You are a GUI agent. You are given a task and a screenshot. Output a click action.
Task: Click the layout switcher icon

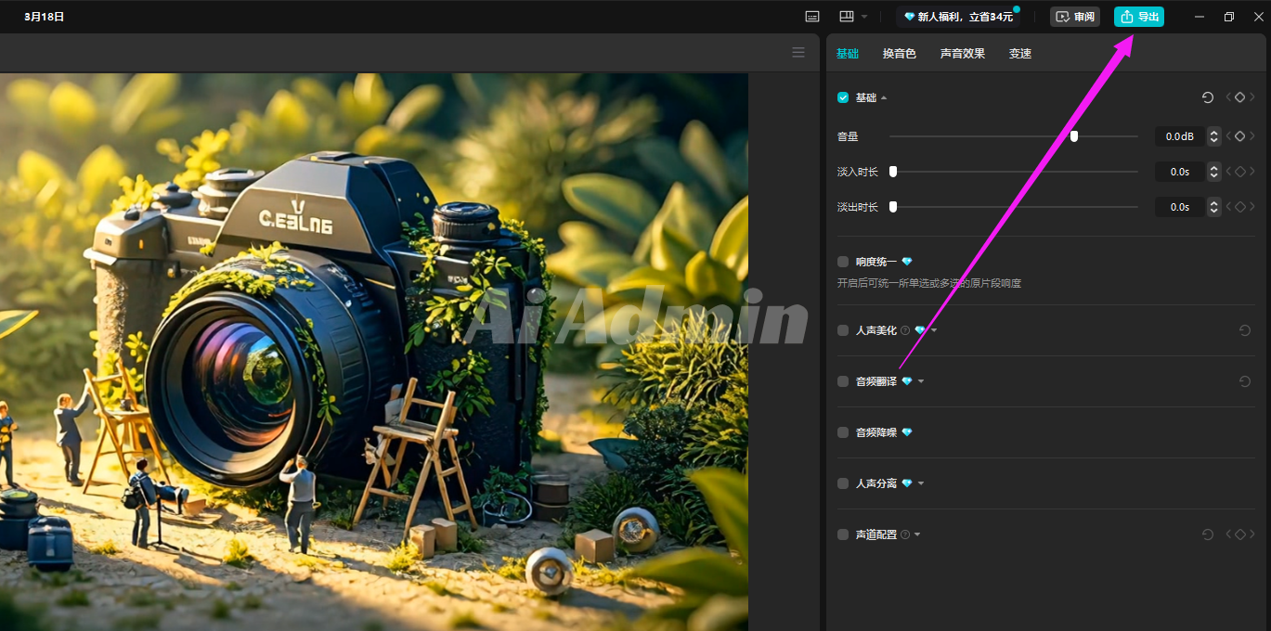click(846, 17)
